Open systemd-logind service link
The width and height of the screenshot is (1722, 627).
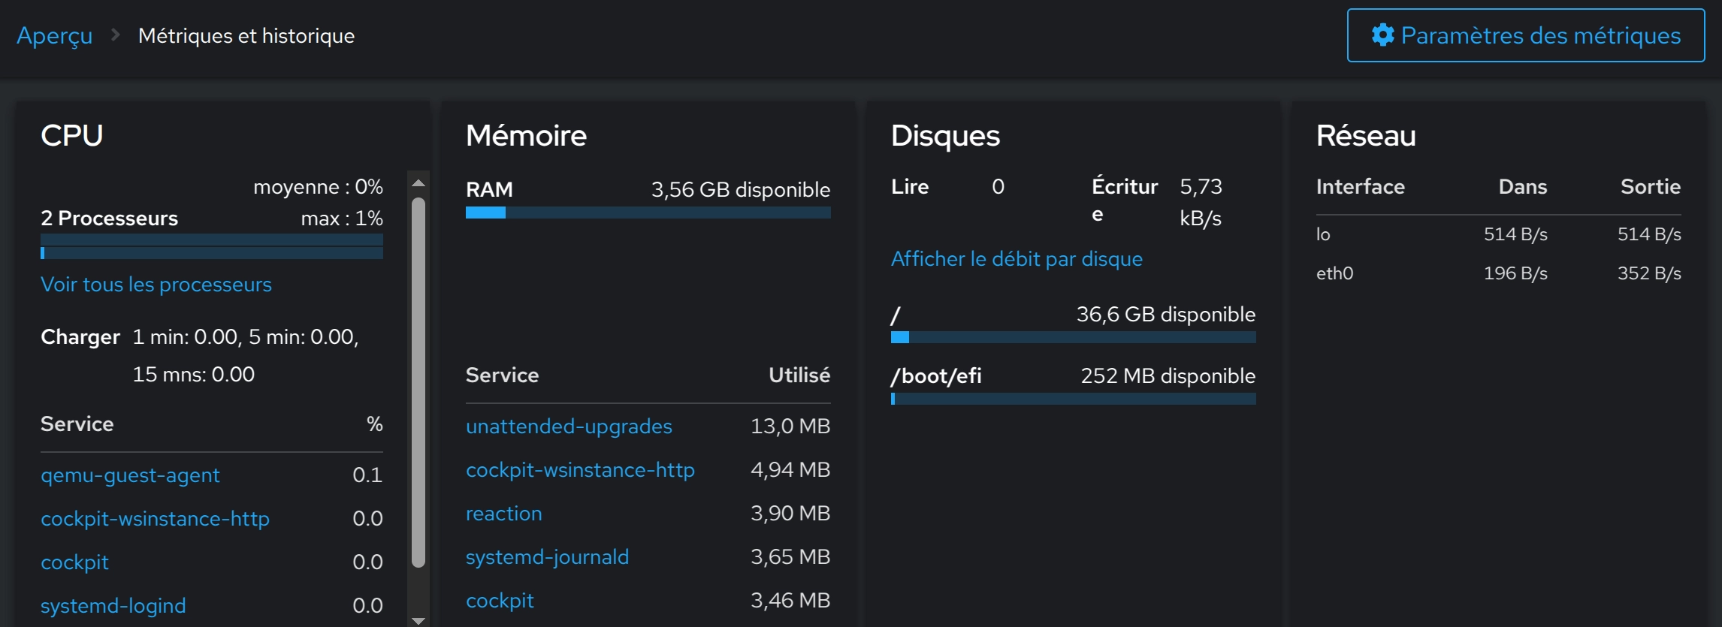pos(113,606)
